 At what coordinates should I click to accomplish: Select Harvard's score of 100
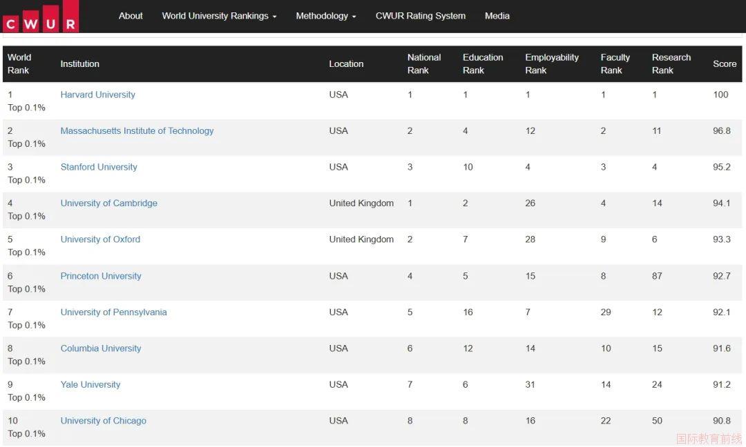720,95
